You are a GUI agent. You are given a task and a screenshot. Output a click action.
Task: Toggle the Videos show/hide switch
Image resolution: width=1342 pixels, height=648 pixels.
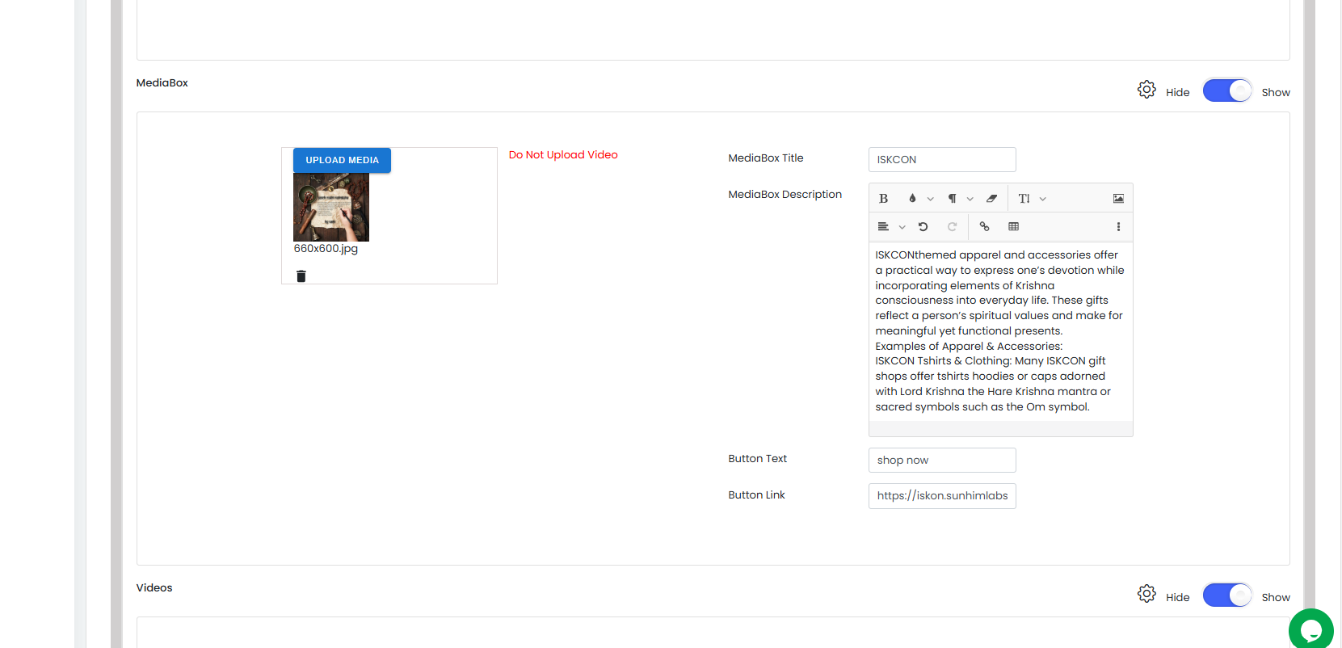(x=1226, y=595)
